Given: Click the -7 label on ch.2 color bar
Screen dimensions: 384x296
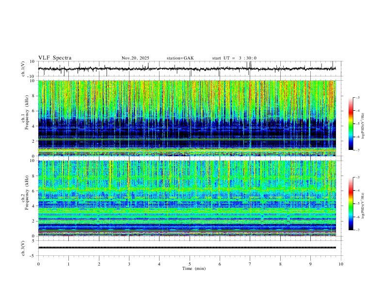Looking at the screenshot, I should (x=357, y=230).
